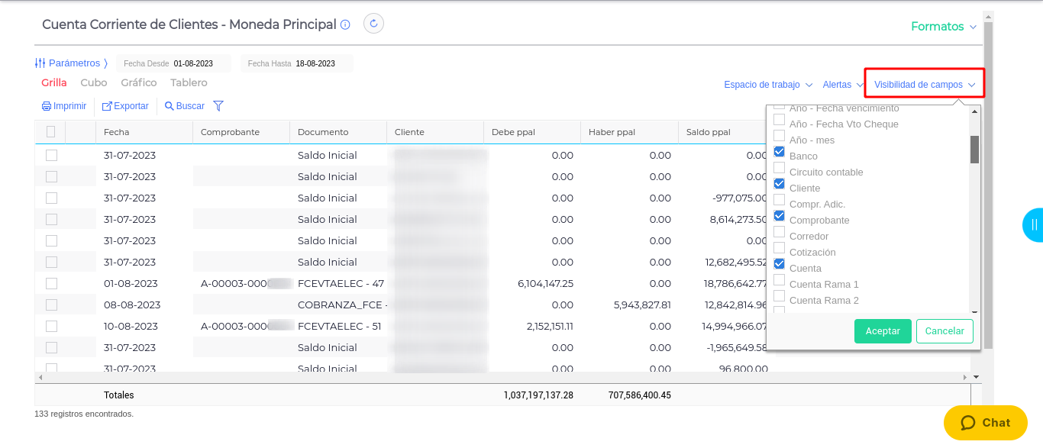1043x448 pixels.
Task: Click the filter funnel icon
Action: click(218, 106)
